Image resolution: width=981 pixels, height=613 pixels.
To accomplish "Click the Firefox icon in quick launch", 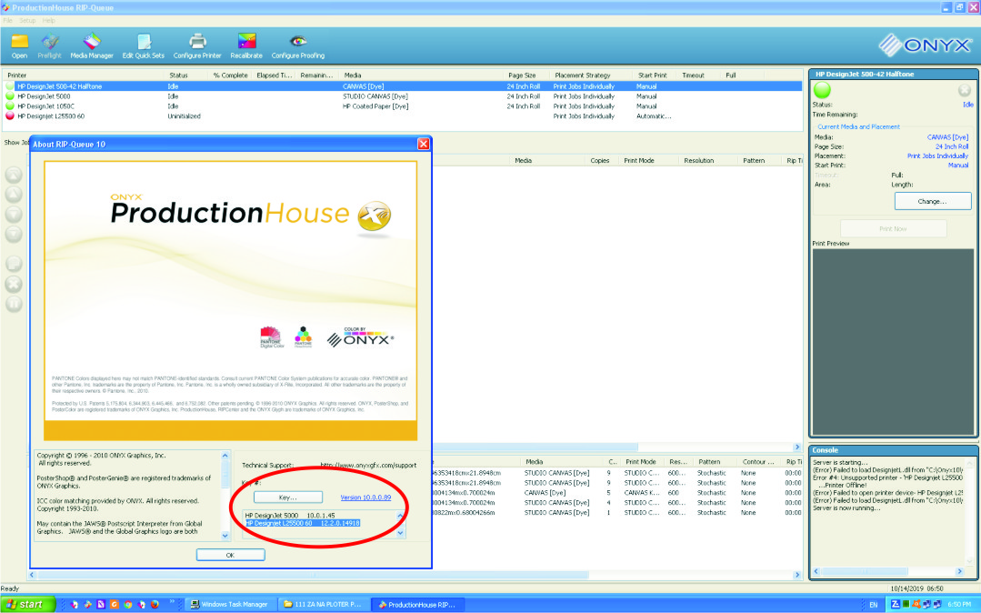I will click(x=155, y=604).
